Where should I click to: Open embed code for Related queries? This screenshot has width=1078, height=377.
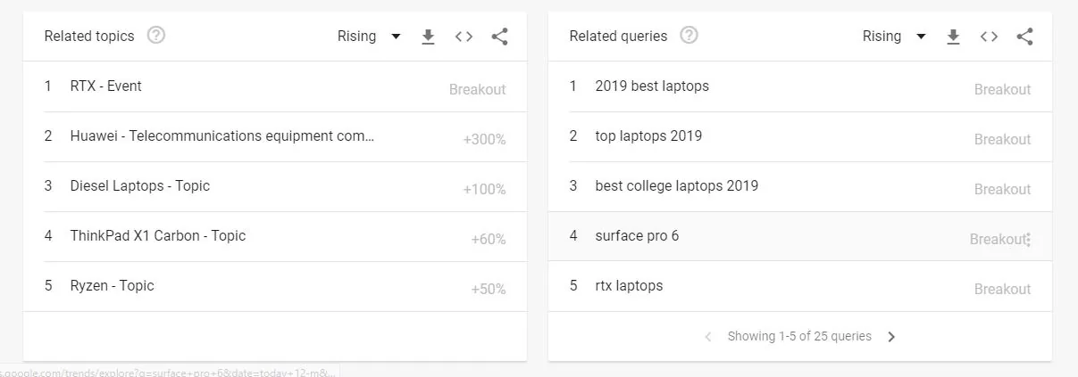(989, 37)
